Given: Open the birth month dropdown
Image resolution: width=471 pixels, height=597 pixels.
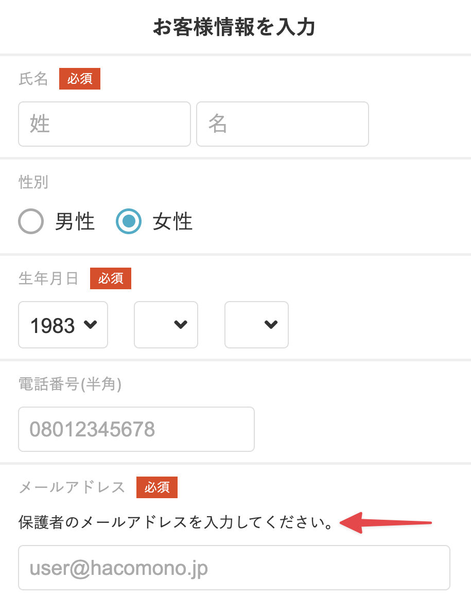Looking at the screenshot, I should (166, 325).
